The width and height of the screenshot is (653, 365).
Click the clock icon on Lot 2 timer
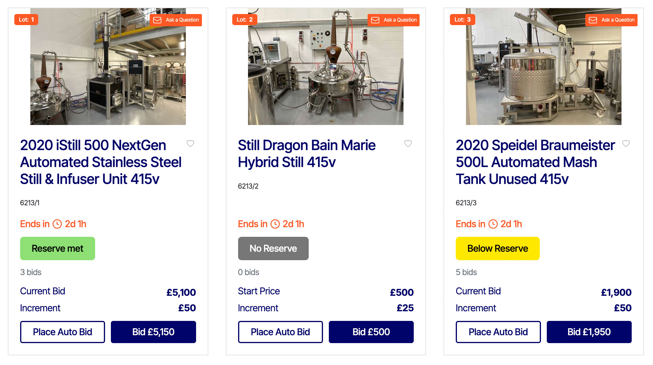275,224
